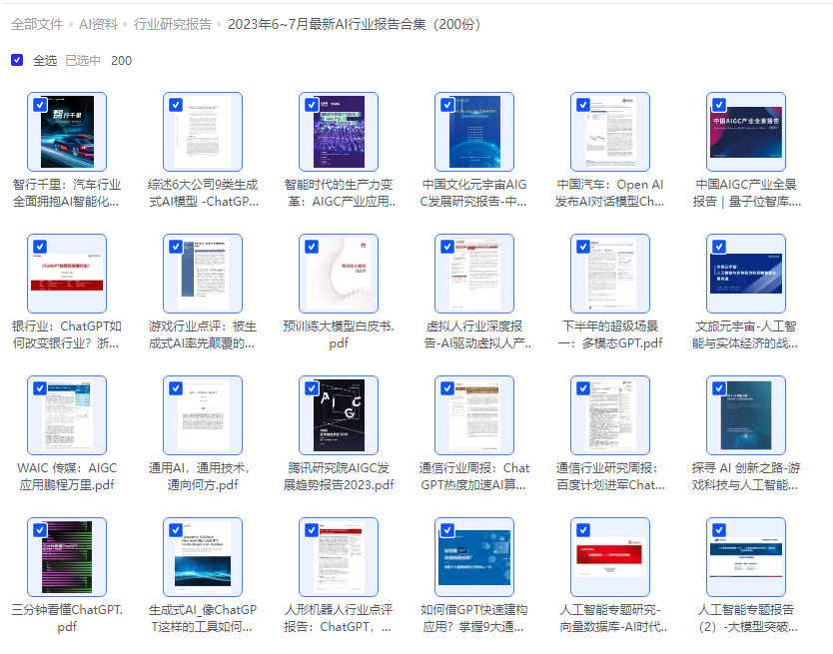
Task: Open the 预训练大模型白皮书.pdf thumbnail
Action: click(x=339, y=274)
